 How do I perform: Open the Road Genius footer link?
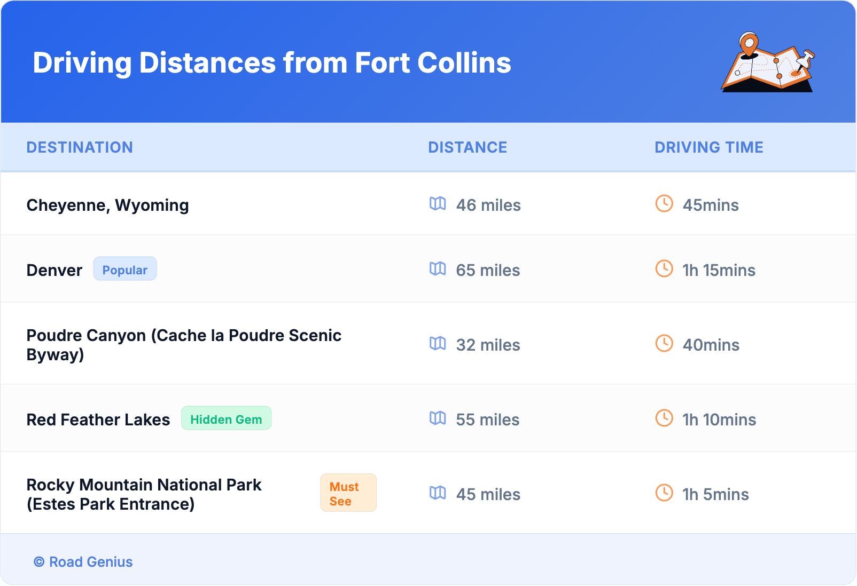83,562
